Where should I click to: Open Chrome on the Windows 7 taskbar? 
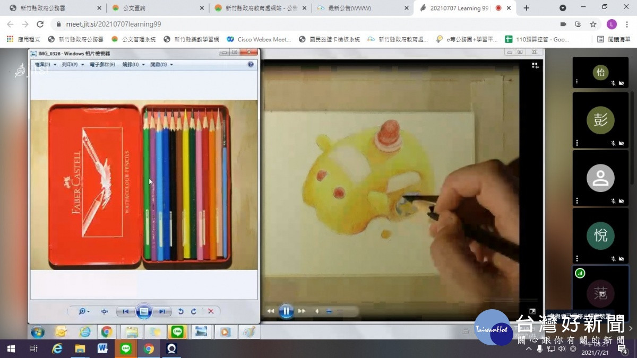click(x=107, y=332)
